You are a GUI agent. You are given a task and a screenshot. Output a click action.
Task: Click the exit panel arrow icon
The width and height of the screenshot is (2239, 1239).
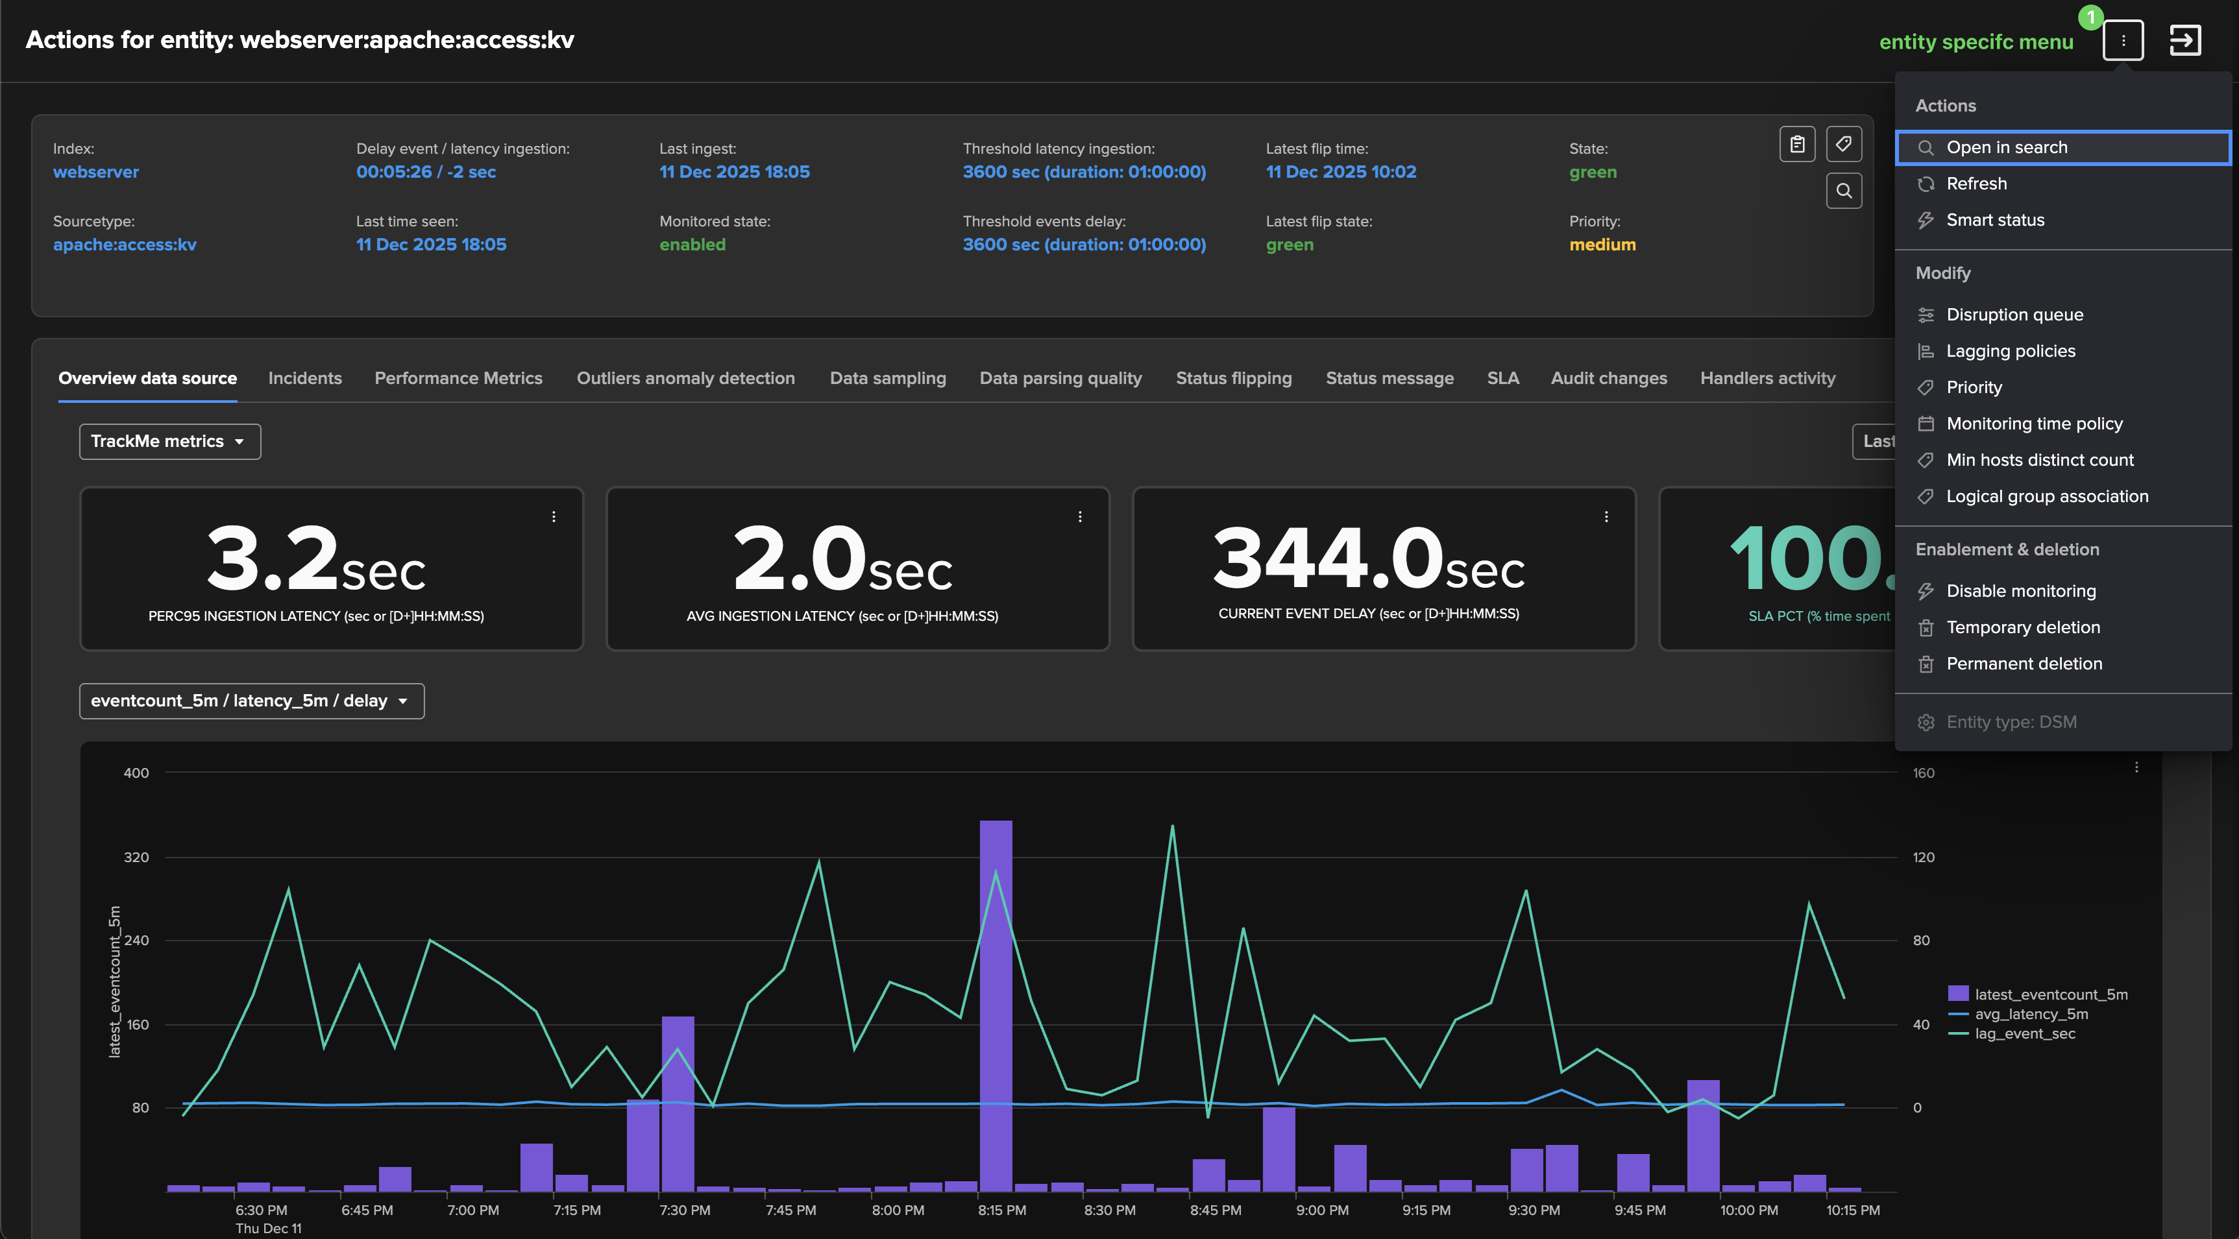tap(2184, 40)
